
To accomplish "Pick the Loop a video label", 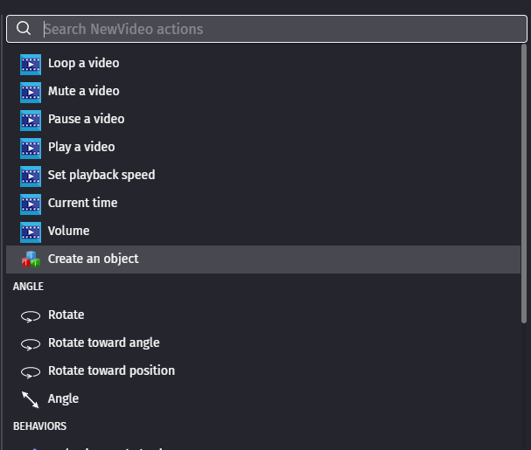I will coord(83,63).
